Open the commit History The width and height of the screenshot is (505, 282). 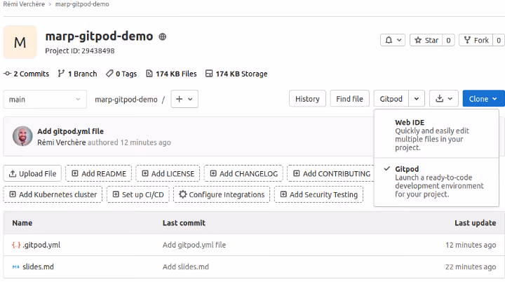tap(307, 99)
